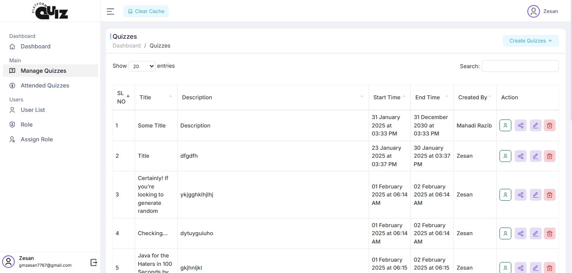The image size is (572, 273).
Task: Delete the 'Checking...' quiz row
Action: click(549, 233)
